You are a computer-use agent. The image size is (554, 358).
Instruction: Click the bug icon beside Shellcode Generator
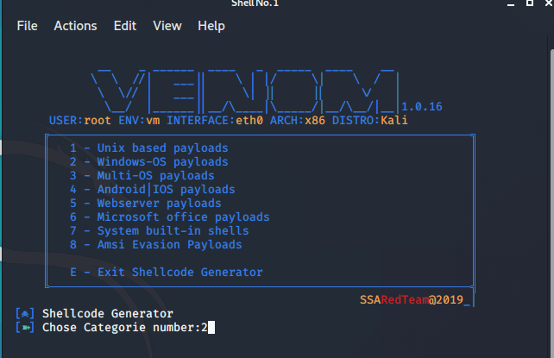(x=25, y=313)
